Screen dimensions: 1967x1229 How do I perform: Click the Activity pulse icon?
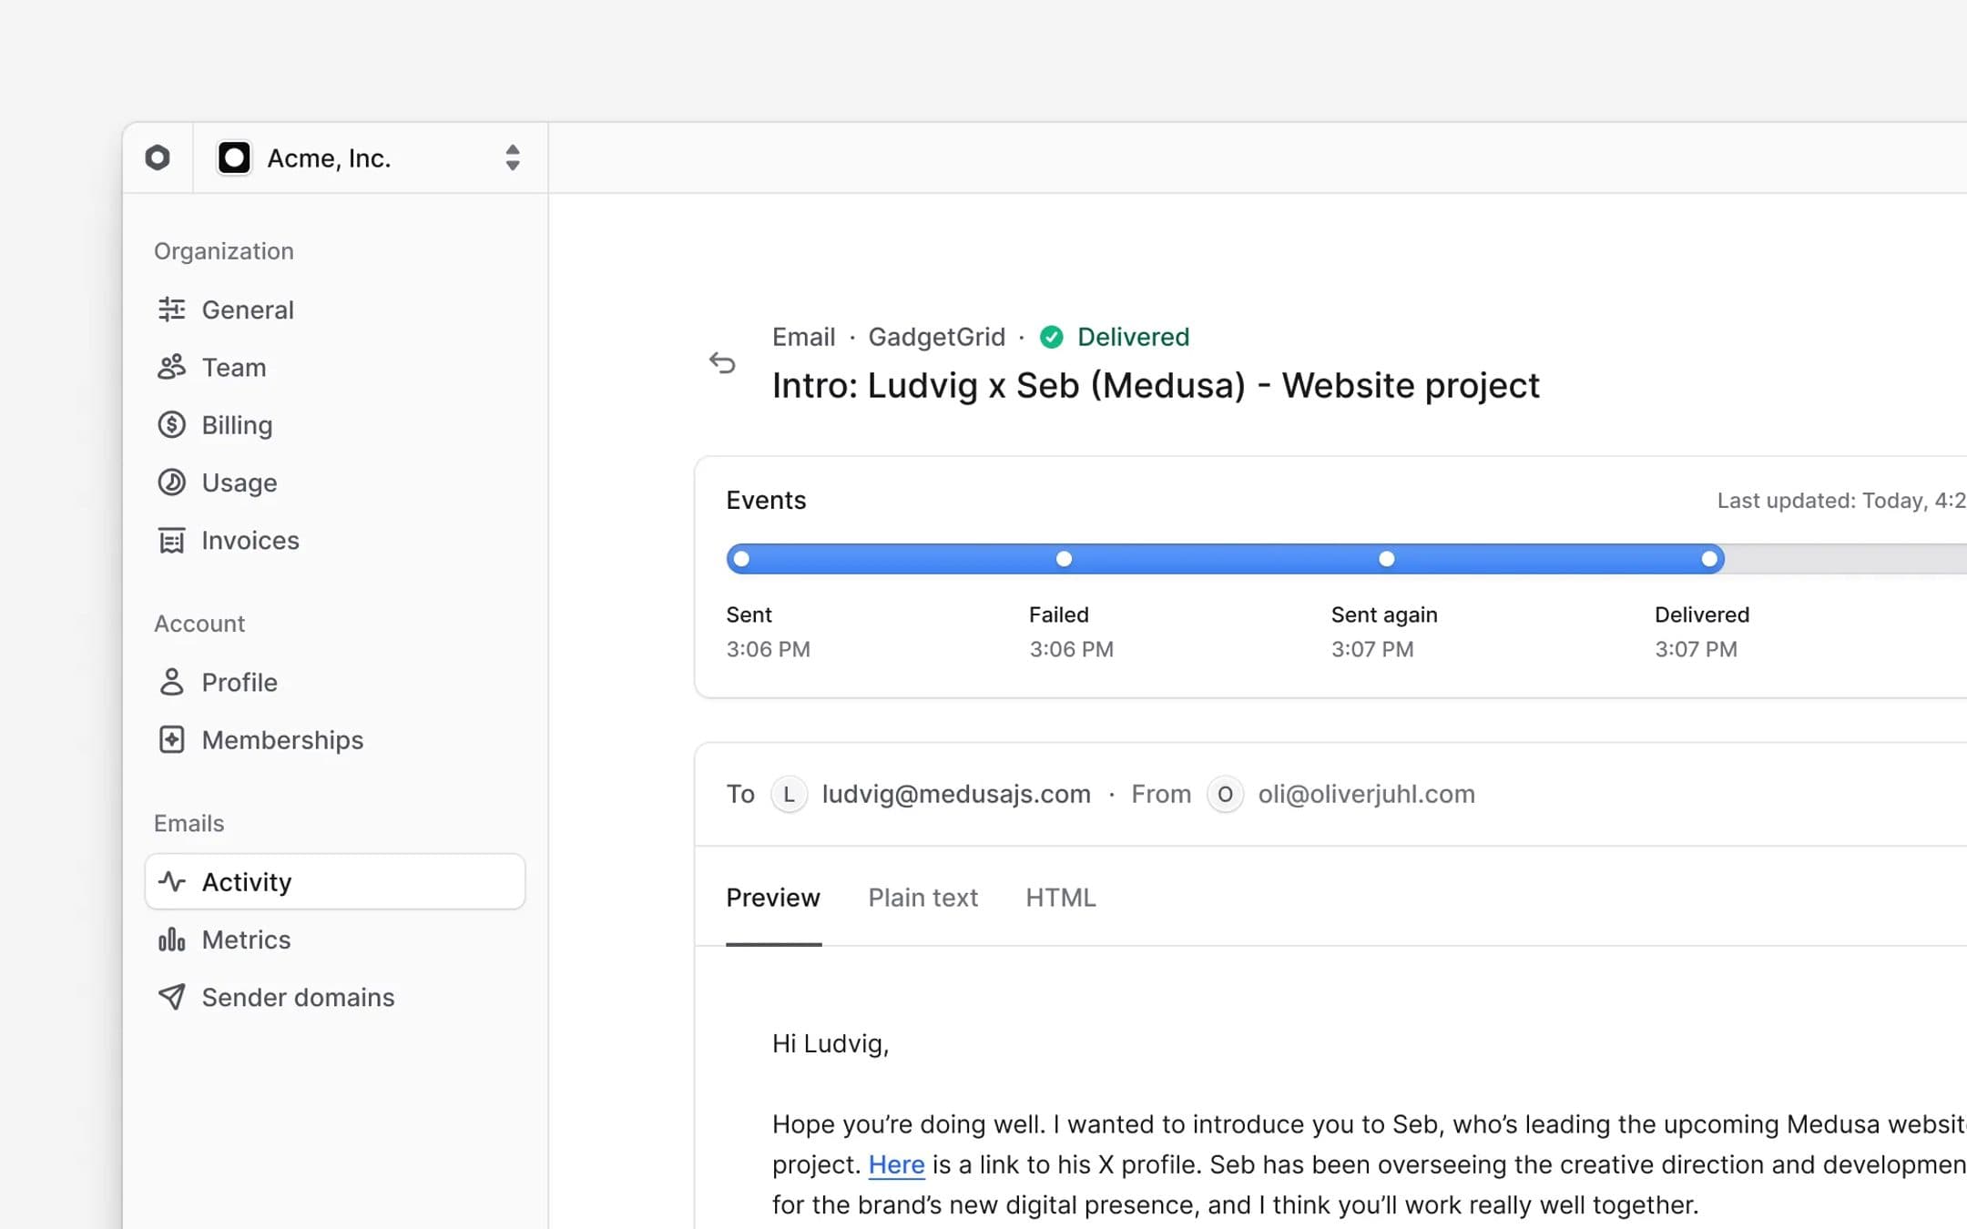pyautogui.click(x=171, y=881)
